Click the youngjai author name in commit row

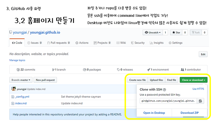[x=21, y=89]
